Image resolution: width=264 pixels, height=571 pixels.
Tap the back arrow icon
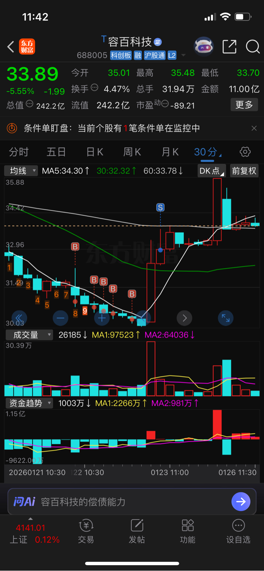click(x=11, y=46)
